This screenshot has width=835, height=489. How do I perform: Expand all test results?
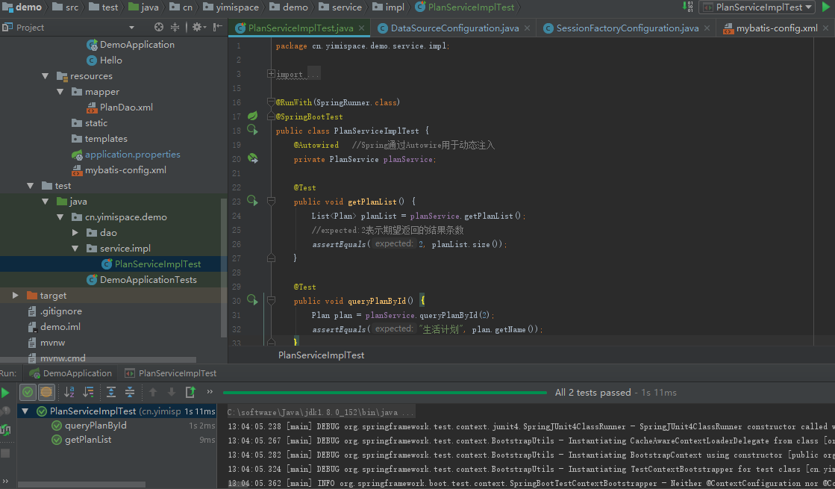click(110, 393)
